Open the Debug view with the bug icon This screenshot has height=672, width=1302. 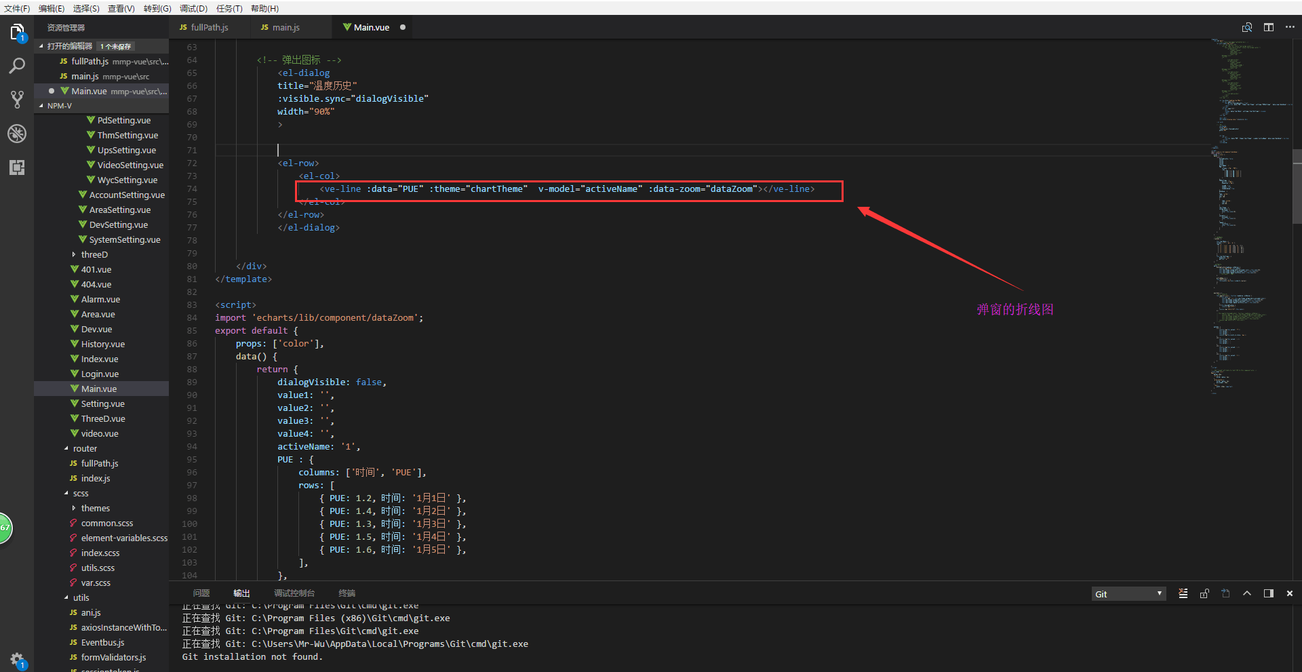point(17,134)
